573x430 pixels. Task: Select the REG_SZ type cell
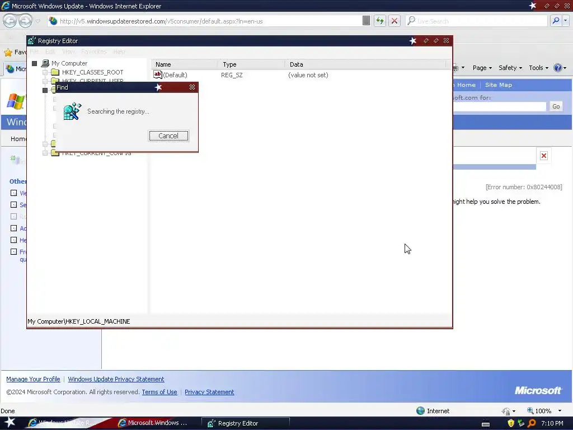232,75
